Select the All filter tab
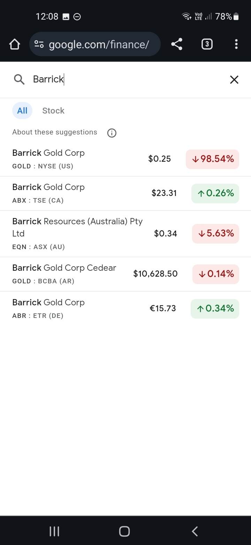Screen dimensions: 251x545 [x=22, y=111]
